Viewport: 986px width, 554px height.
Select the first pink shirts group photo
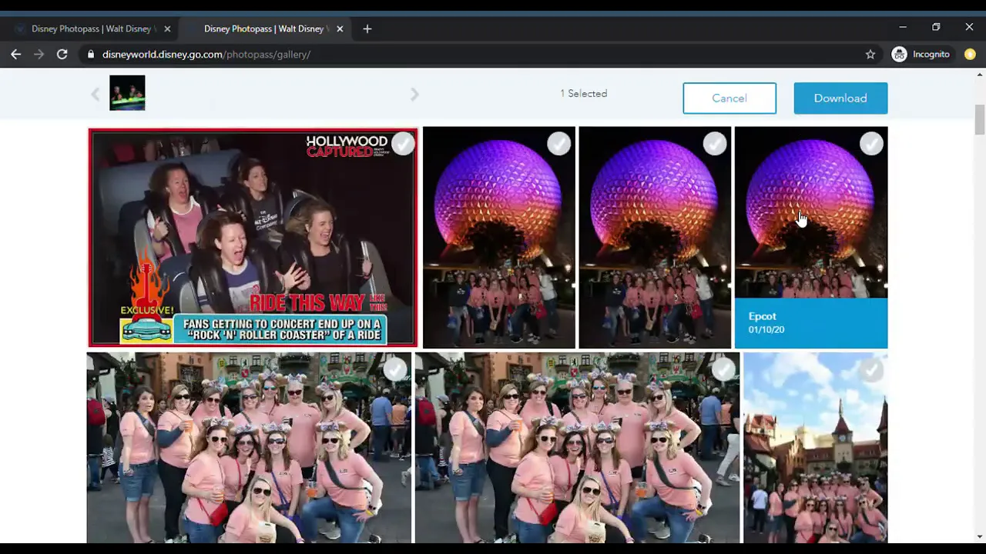pos(394,370)
